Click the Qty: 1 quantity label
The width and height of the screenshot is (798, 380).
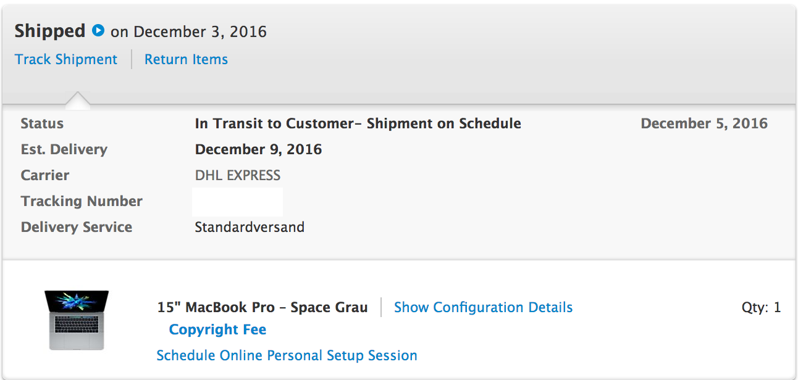pyautogui.click(x=761, y=307)
